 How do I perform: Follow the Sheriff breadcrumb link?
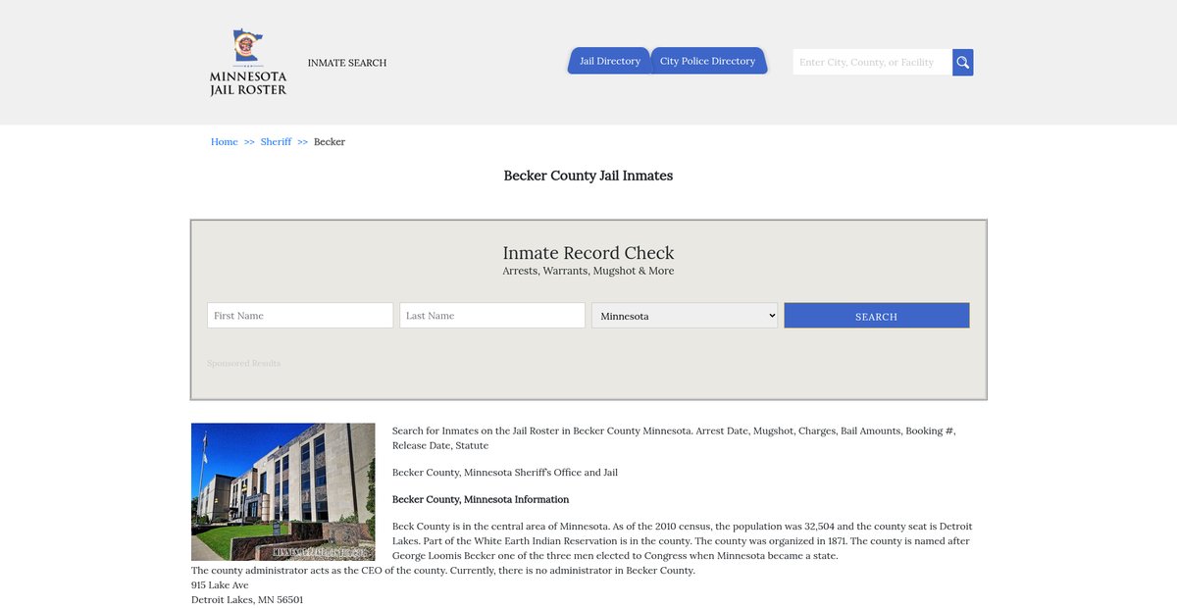(276, 142)
